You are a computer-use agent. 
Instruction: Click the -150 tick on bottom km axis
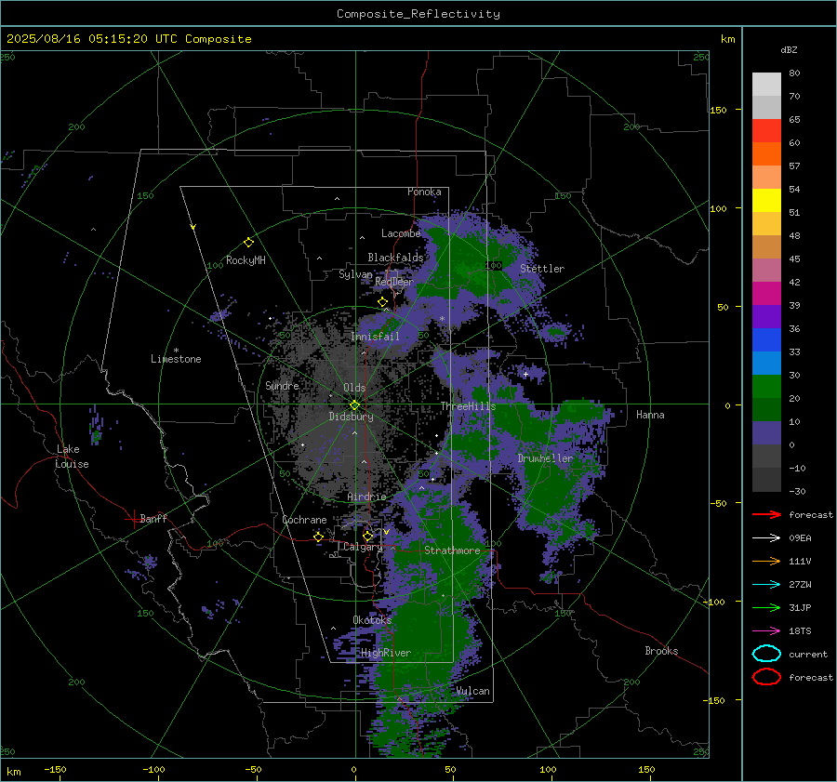tap(55, 769)
